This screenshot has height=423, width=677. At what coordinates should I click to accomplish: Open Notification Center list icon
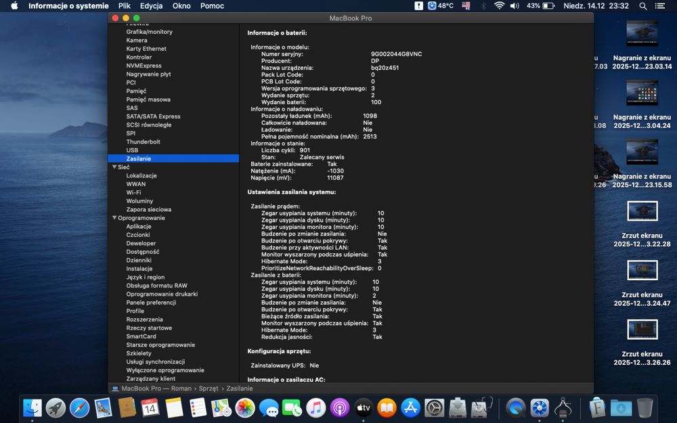click(659, 6)
